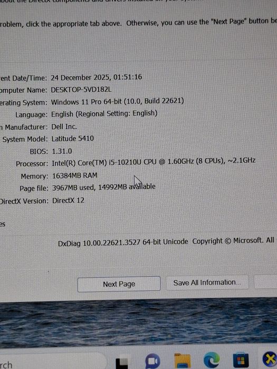The image size is (277, 369).
Task: Click the Save All Information button
Action: 207,283
